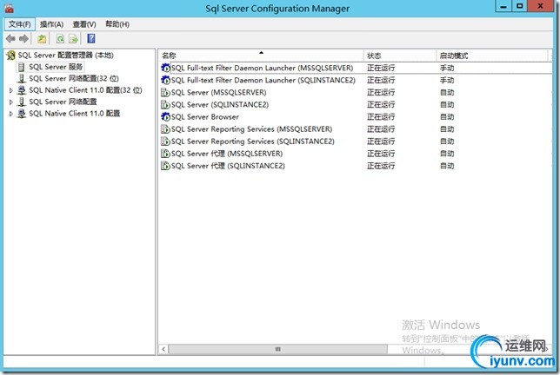Viewport: 560px width, 375px height.
Task: Open the 帮助(H) menu
Action: click(x=117, y=24)
